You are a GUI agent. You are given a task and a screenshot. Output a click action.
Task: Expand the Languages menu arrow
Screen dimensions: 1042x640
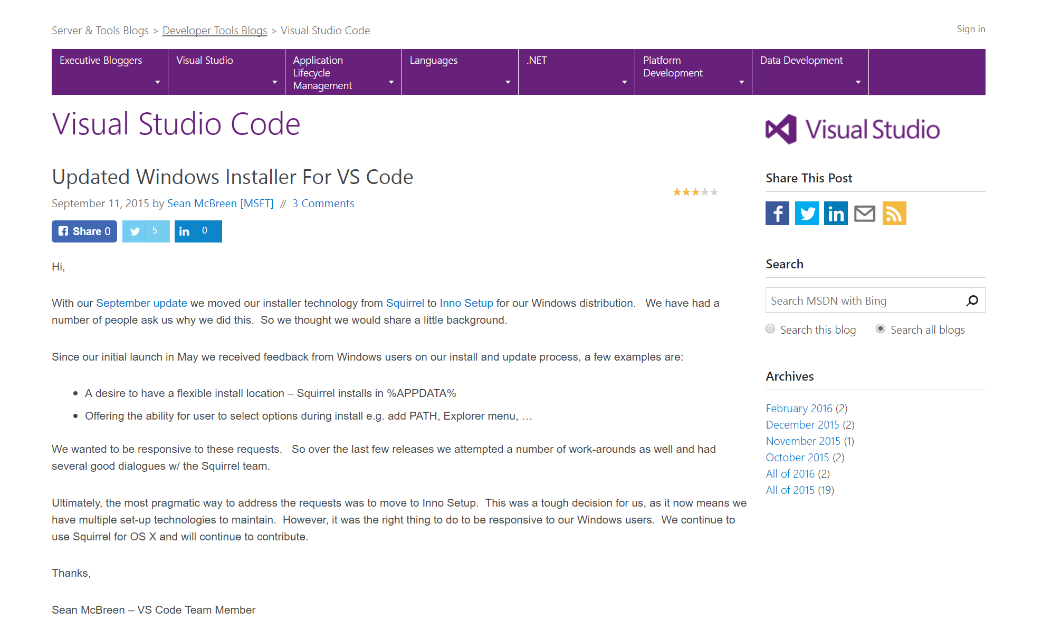(508, 82)
